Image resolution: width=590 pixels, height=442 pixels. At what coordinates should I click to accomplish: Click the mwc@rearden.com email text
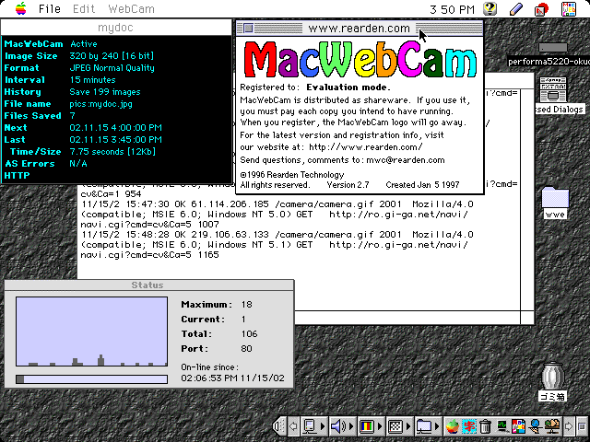click(406, 160)
